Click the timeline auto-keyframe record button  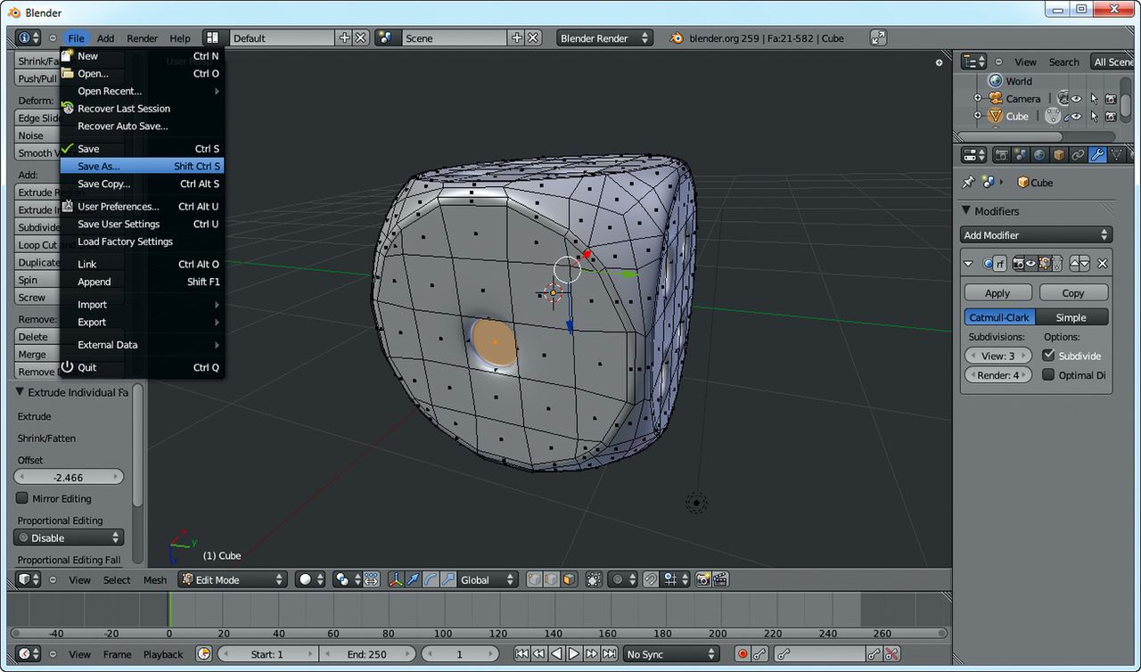743,654
